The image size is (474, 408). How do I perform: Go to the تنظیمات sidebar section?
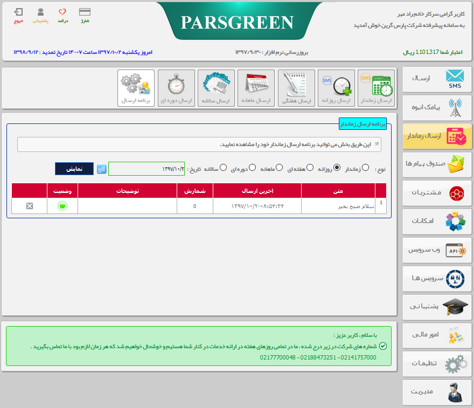tap(437, 364)
